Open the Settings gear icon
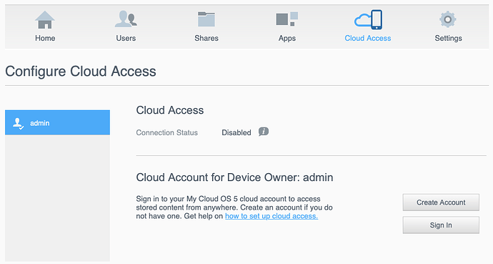 click(x=448, y=19)
